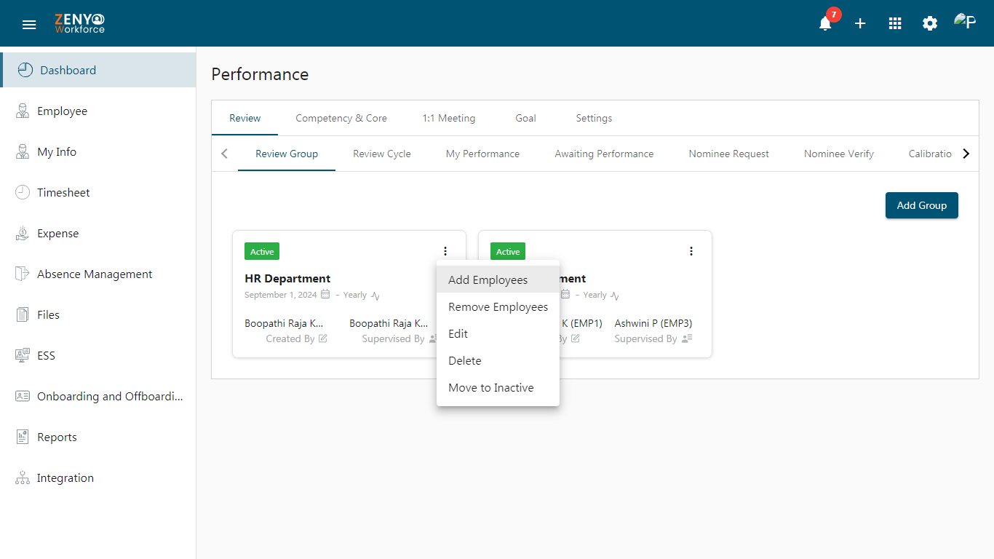Click the Expense sidebar icon

click(23, 233)
